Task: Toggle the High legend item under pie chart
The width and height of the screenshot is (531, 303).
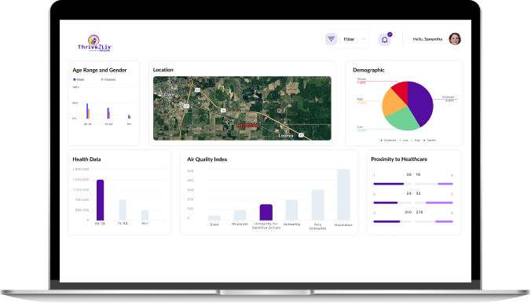Action: click(416, 141)
